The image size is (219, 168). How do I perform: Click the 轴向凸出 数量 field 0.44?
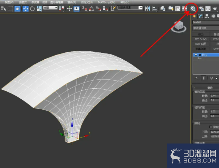click(215, 96)
